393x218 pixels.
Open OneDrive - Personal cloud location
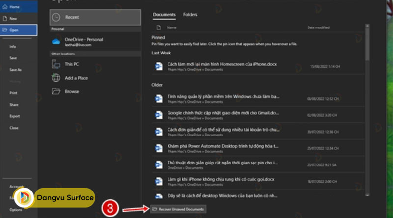tap(84, 41)
